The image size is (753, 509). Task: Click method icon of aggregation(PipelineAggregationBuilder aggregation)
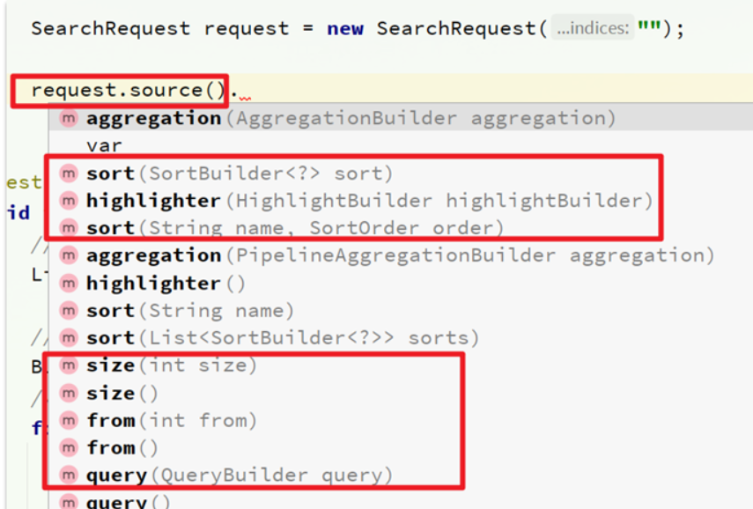pyautogui.click(x=69, y=255)
